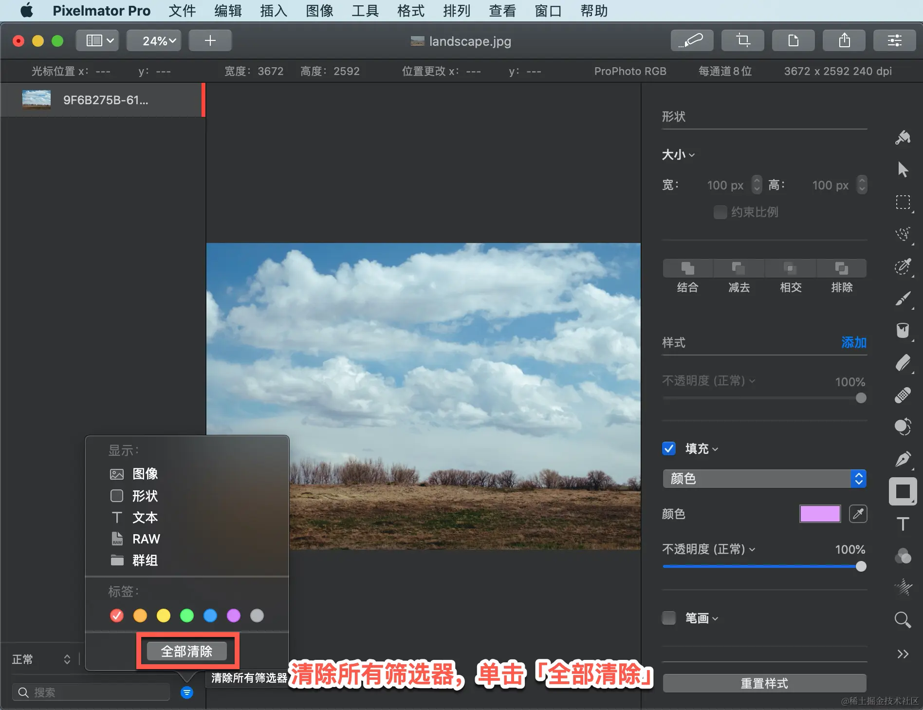Select the Color Fill bucket tool

tap(903, 330)
